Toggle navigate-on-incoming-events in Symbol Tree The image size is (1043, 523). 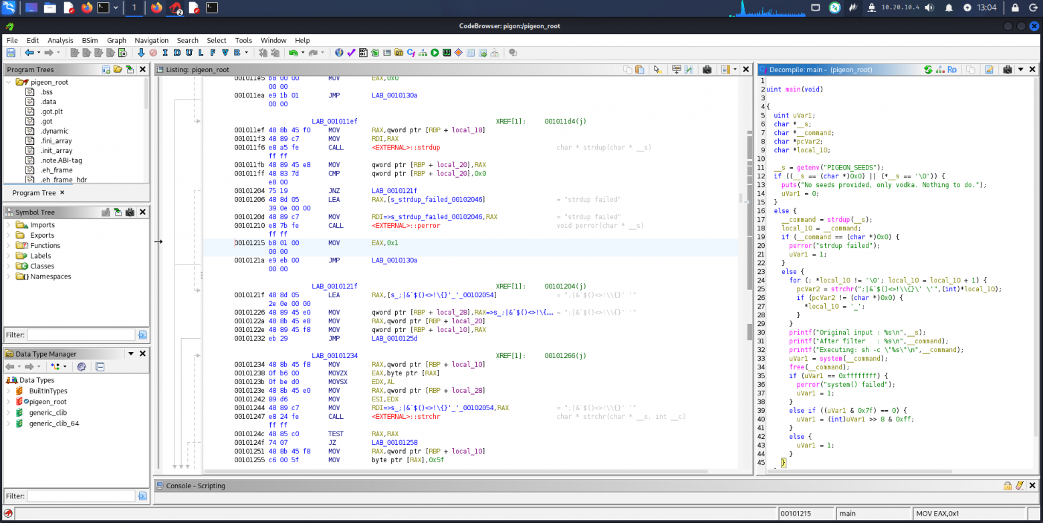coord(118,212)
